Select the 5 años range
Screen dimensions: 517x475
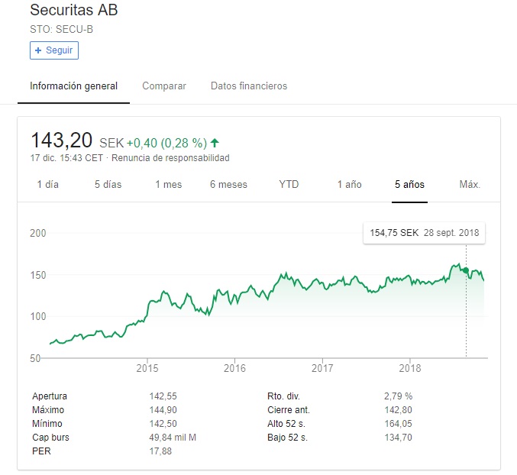[409, 185]
